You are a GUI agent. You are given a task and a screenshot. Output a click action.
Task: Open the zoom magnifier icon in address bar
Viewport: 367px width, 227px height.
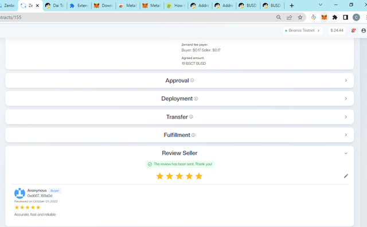point(279,17)
